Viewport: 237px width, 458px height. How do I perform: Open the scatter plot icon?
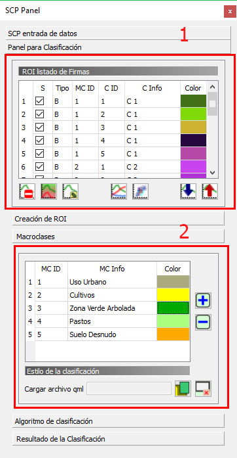pos(140,192)
